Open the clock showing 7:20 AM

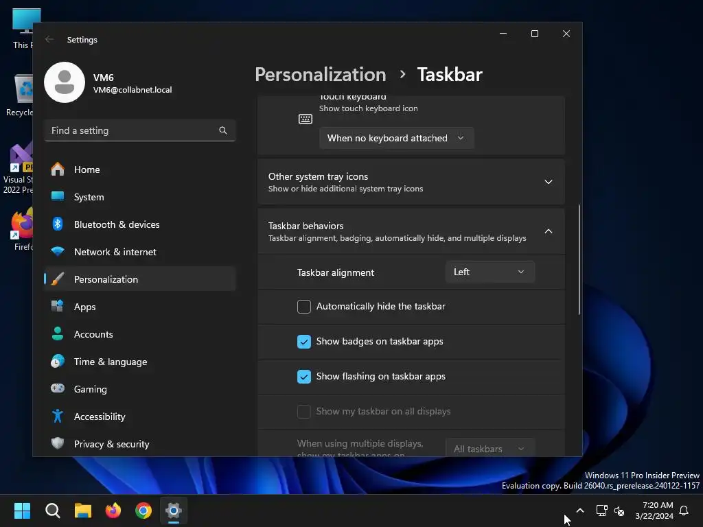pyautogui.click(x=654, y=511)
